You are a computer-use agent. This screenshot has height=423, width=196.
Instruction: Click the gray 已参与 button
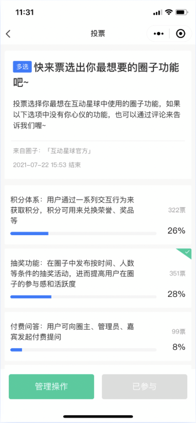tap(144, 386)
